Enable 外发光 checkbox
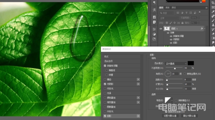Image resolution: width=215 pixels, height=120 pixels. 105,112
